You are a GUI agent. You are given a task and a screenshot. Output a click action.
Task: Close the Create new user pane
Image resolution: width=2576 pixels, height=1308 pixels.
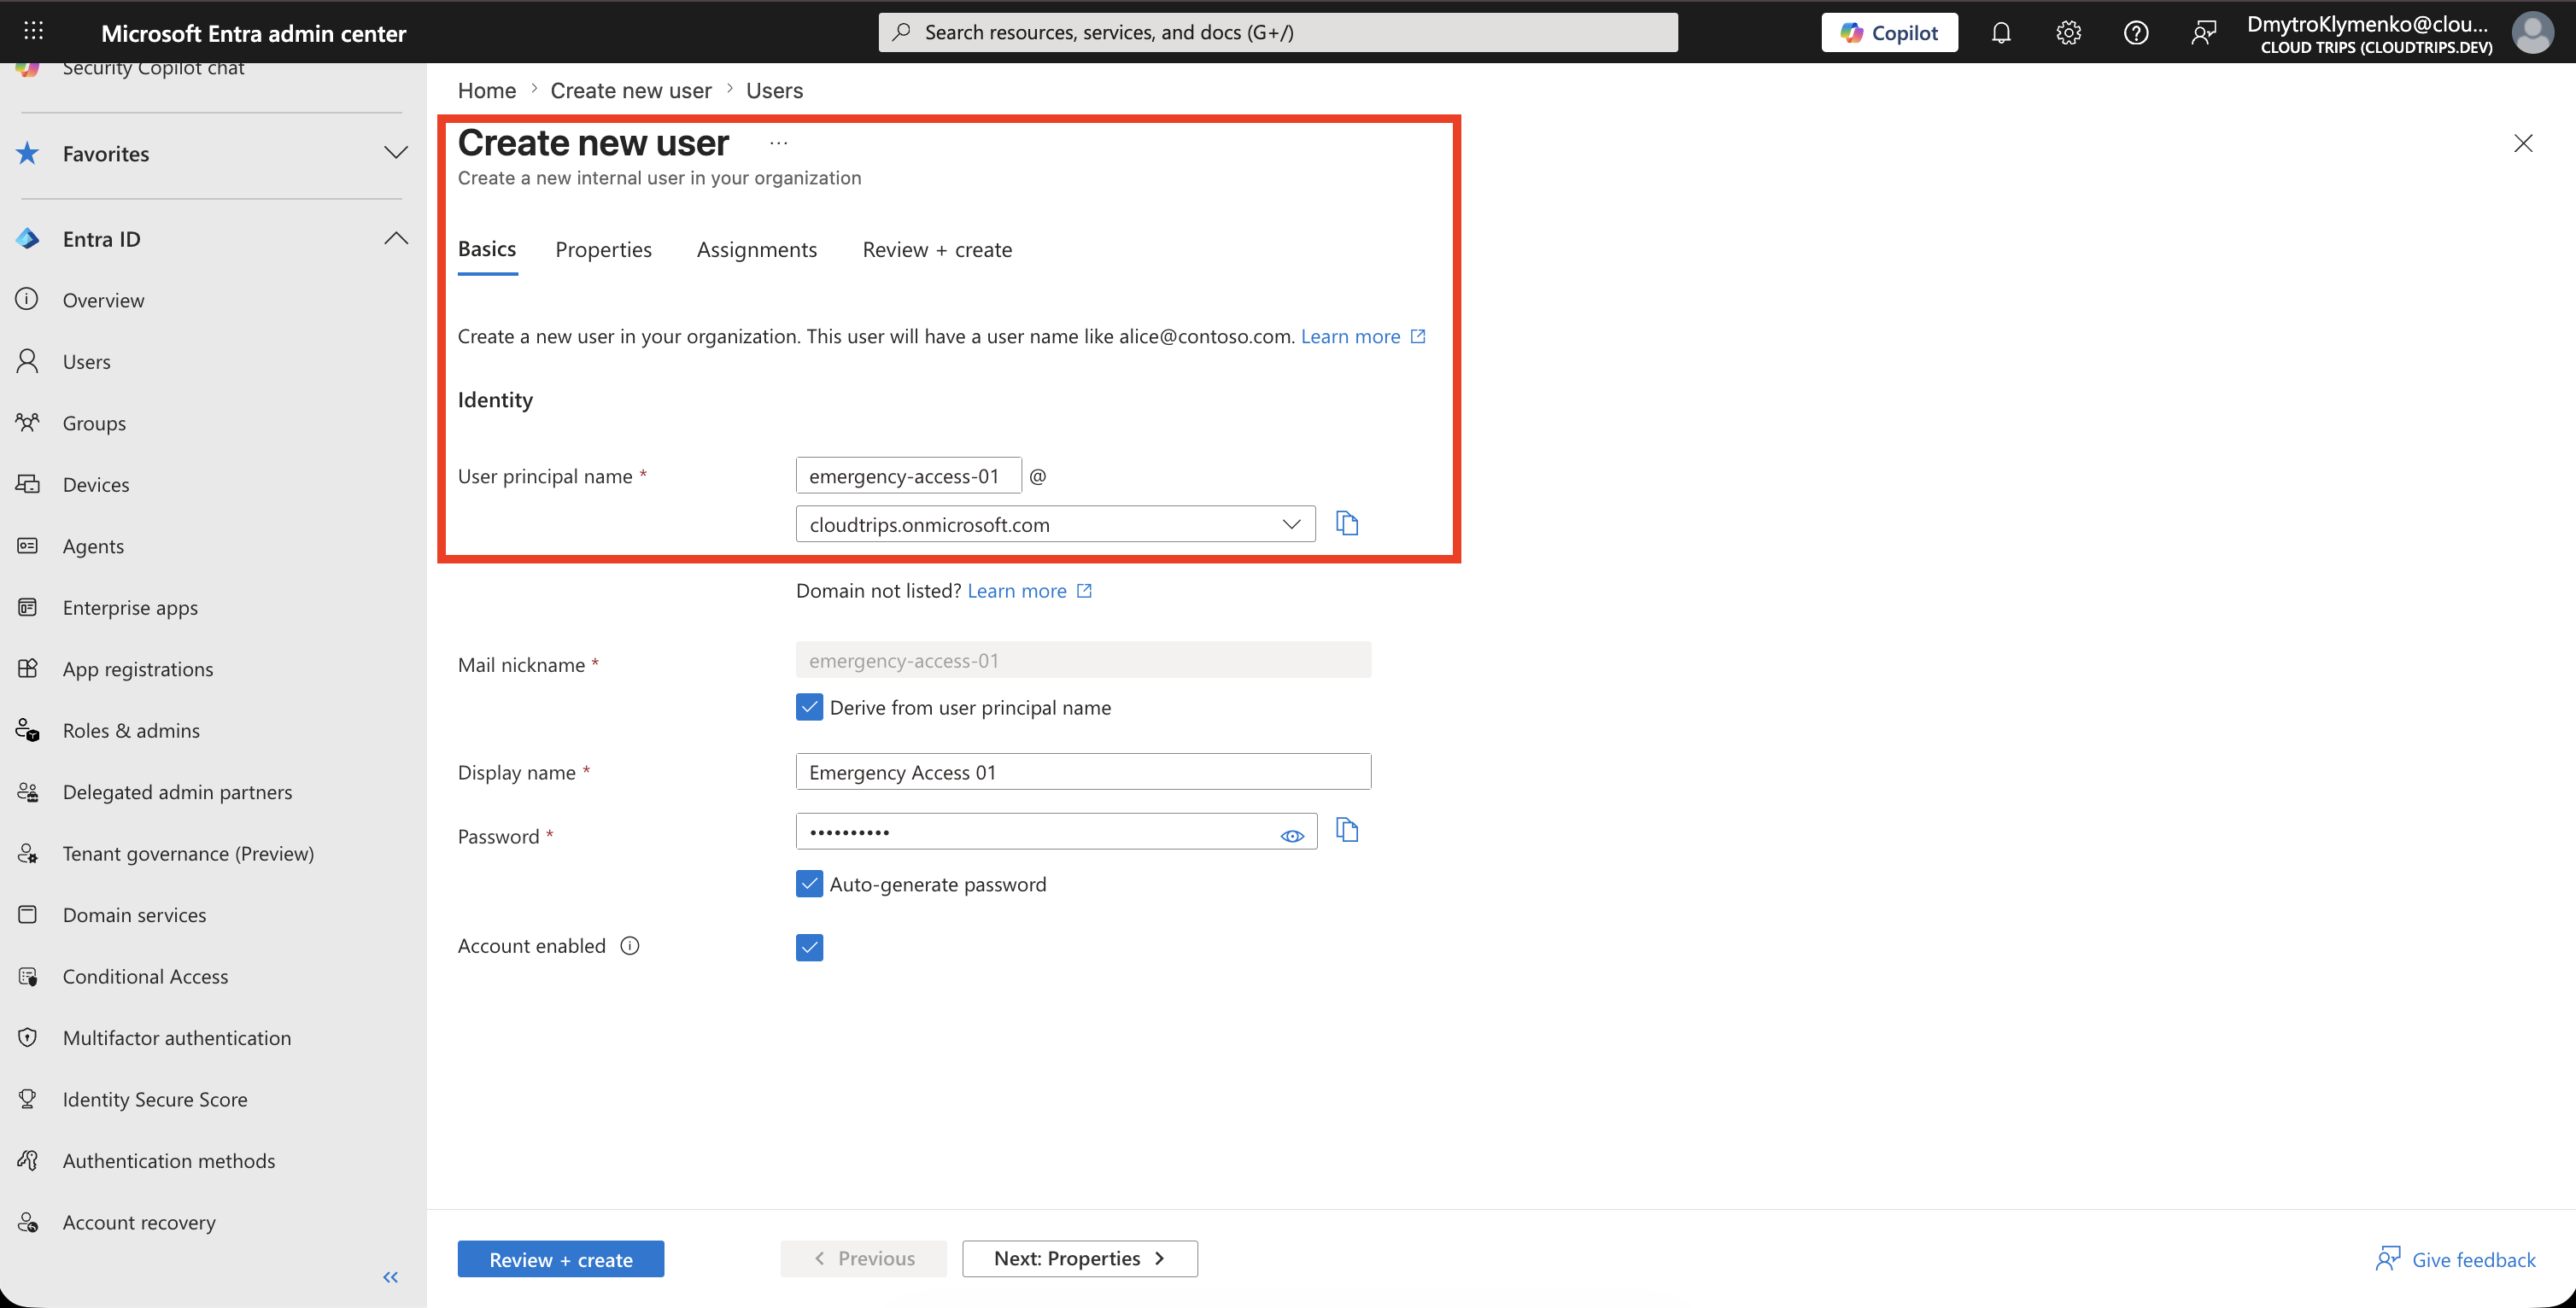pos(2523,143)
